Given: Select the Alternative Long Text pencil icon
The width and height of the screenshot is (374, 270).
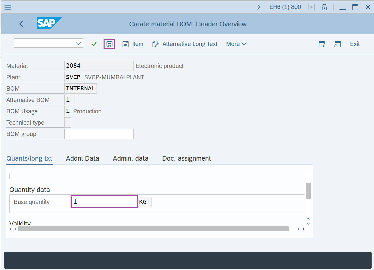Looking at the screenshot, I should point(155,44).
